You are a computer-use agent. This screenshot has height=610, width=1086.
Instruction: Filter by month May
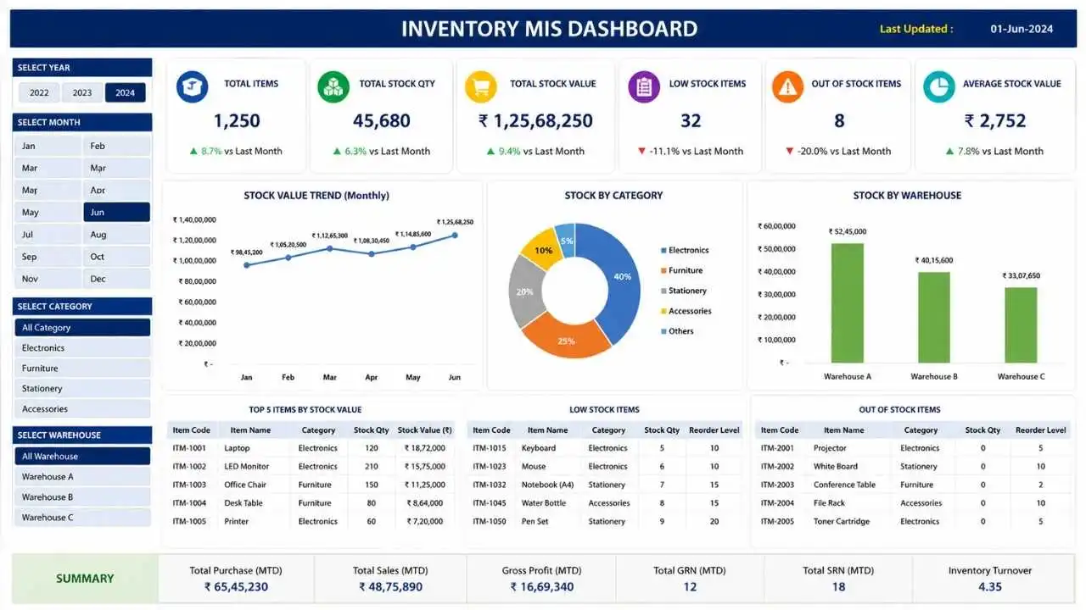pyautogui.click(x=48, y=213)
